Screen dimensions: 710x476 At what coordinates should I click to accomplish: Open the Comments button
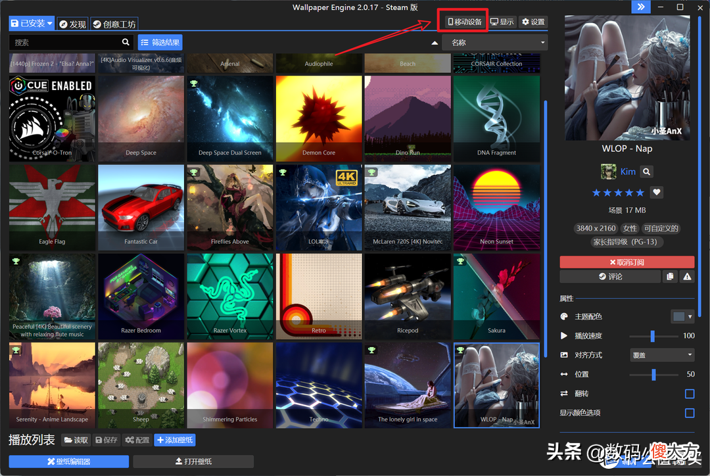pos(610,276)
